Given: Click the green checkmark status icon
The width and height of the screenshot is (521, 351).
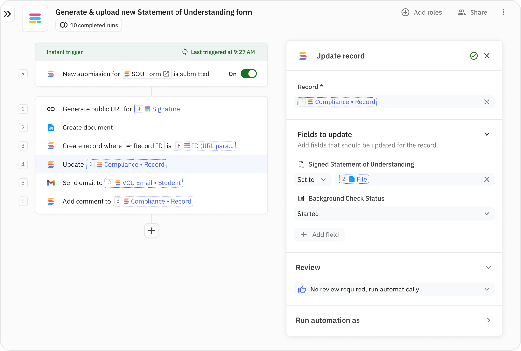Looking at the screenshot, I should coord(474,56).
